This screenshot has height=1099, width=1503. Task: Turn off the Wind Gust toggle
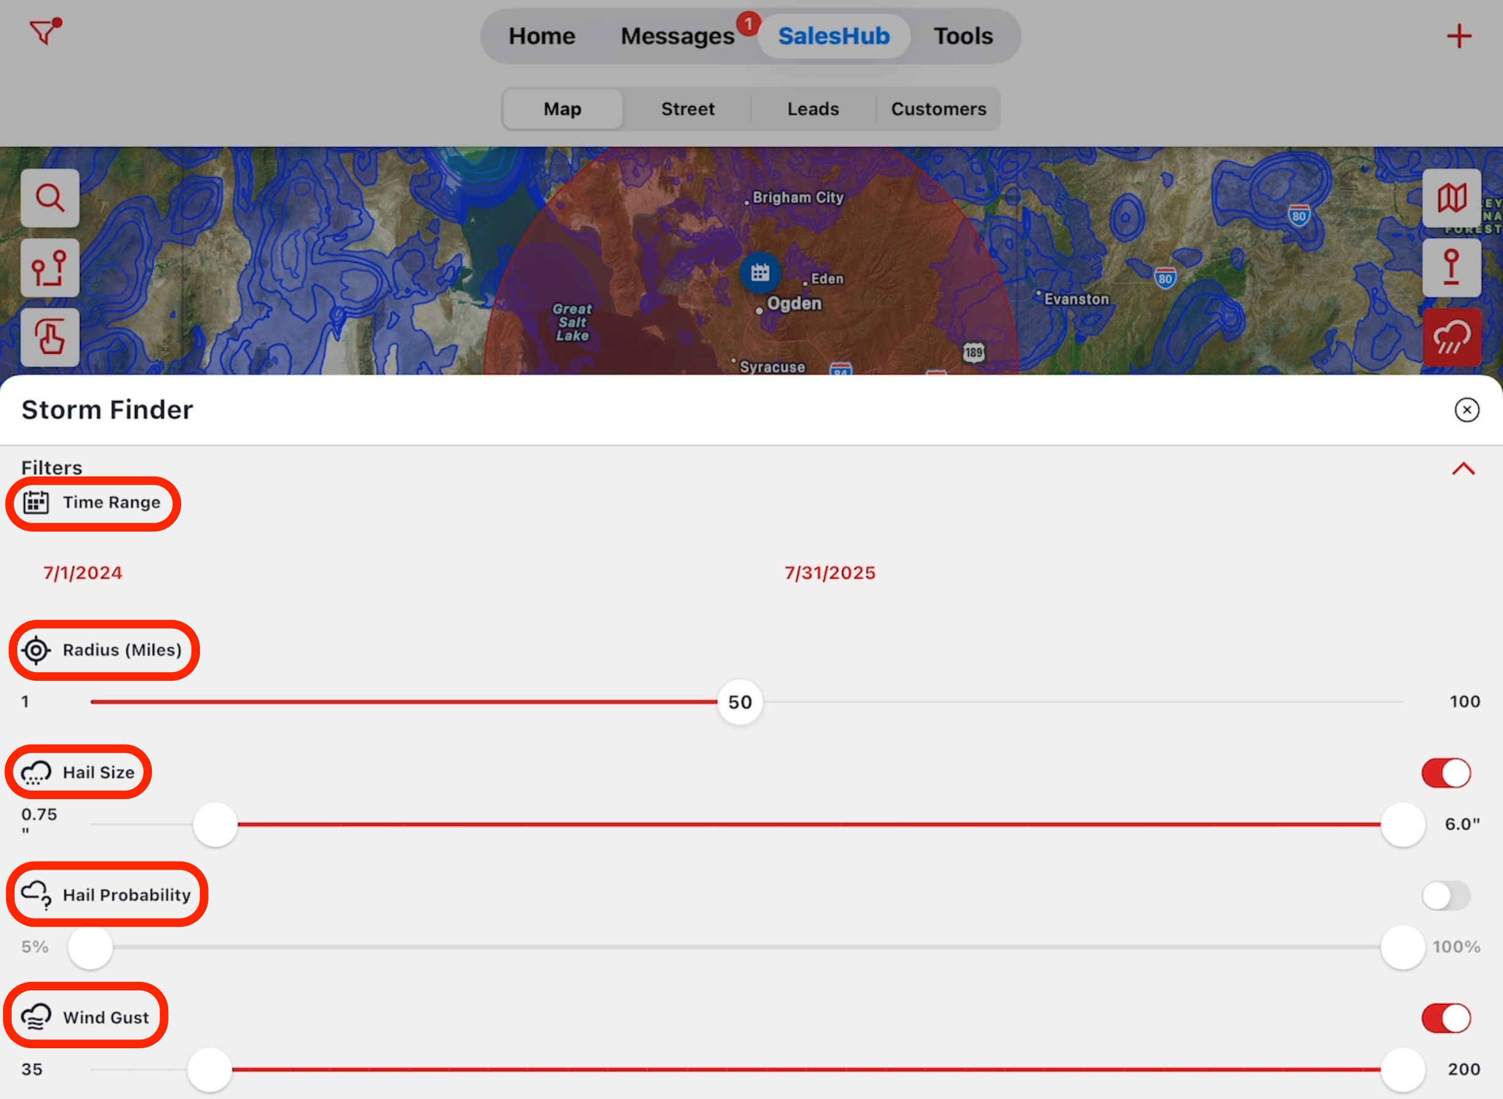pos(1446,1018)
